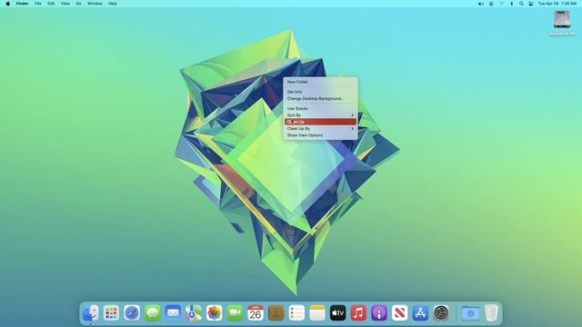Open the Window menu
Image resolution: width=582 pixels, height=327 pixels.
pos(95,4)
